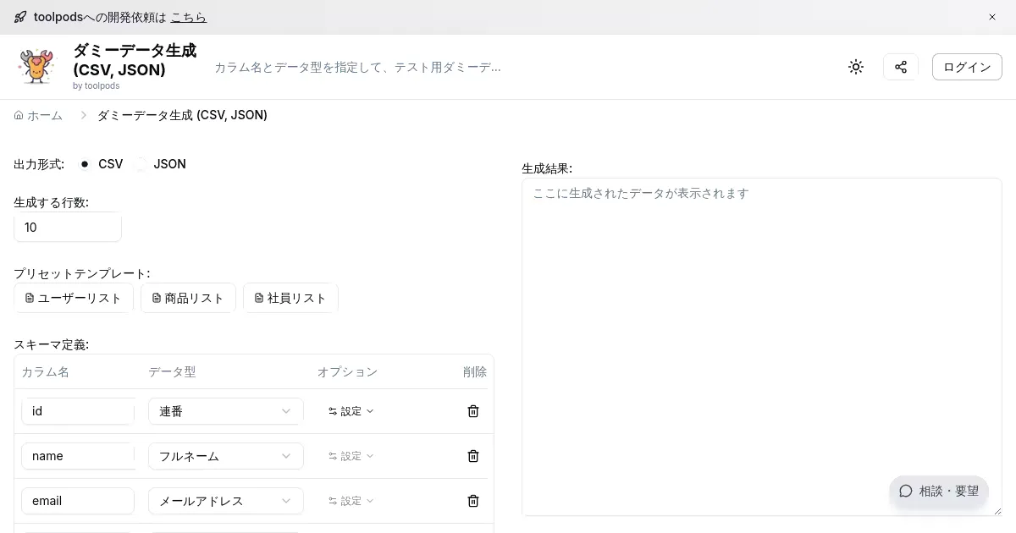The height and width of the screenshot is (533, 1016).
Task: Click the share icon button
Action: [x=900, y=67]
